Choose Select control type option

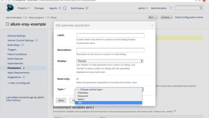pos(109,99)
